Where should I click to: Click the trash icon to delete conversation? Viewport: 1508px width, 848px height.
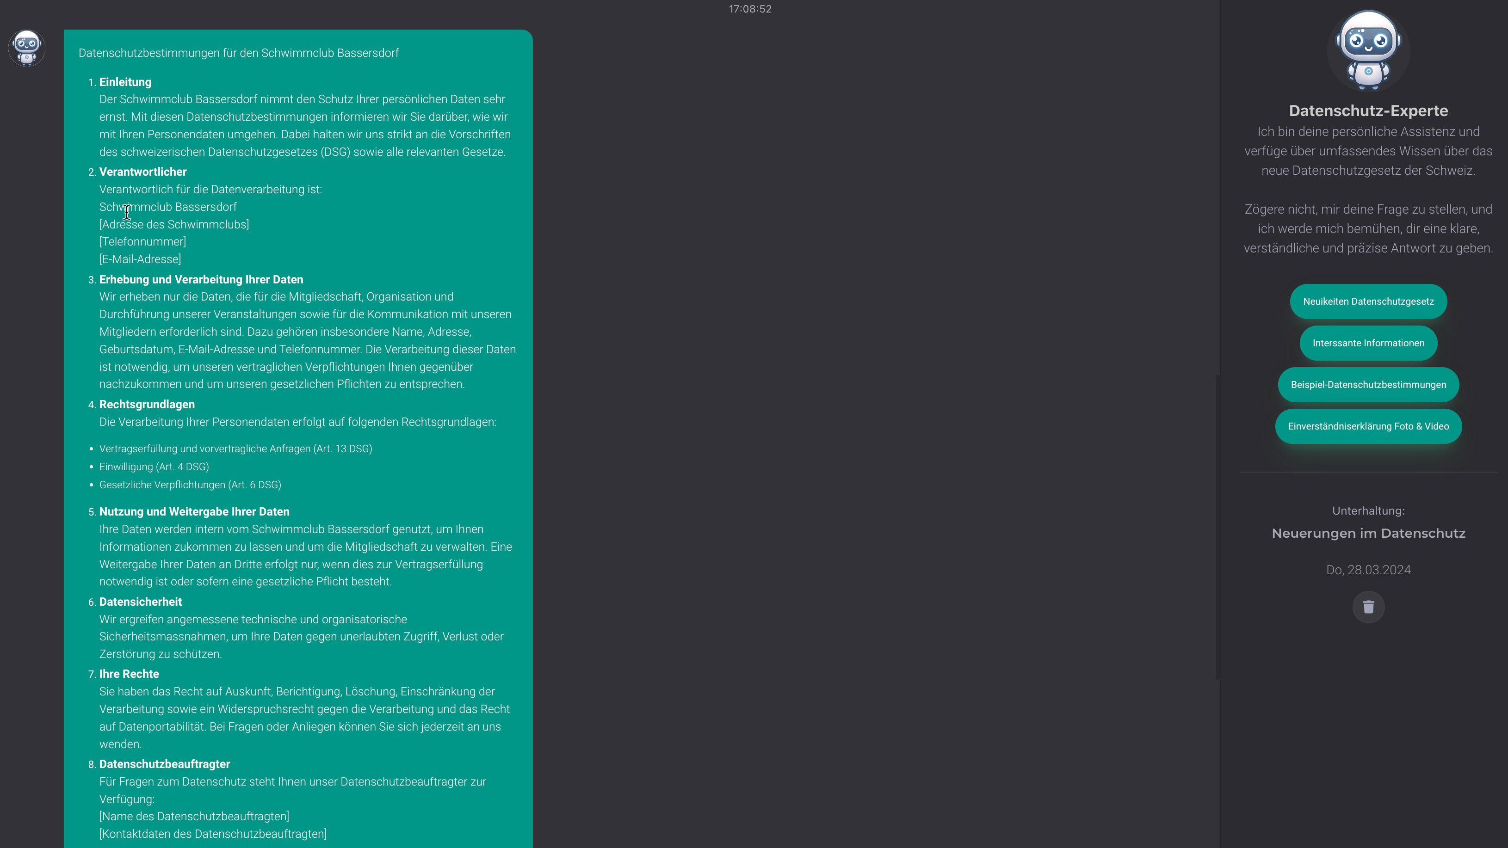(1368, 607)
